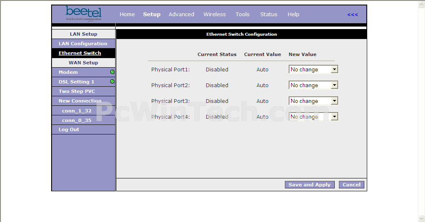Click the Physical Port2 label
Image resolution: width=425 pixels, height=222 pixels.
170,85
